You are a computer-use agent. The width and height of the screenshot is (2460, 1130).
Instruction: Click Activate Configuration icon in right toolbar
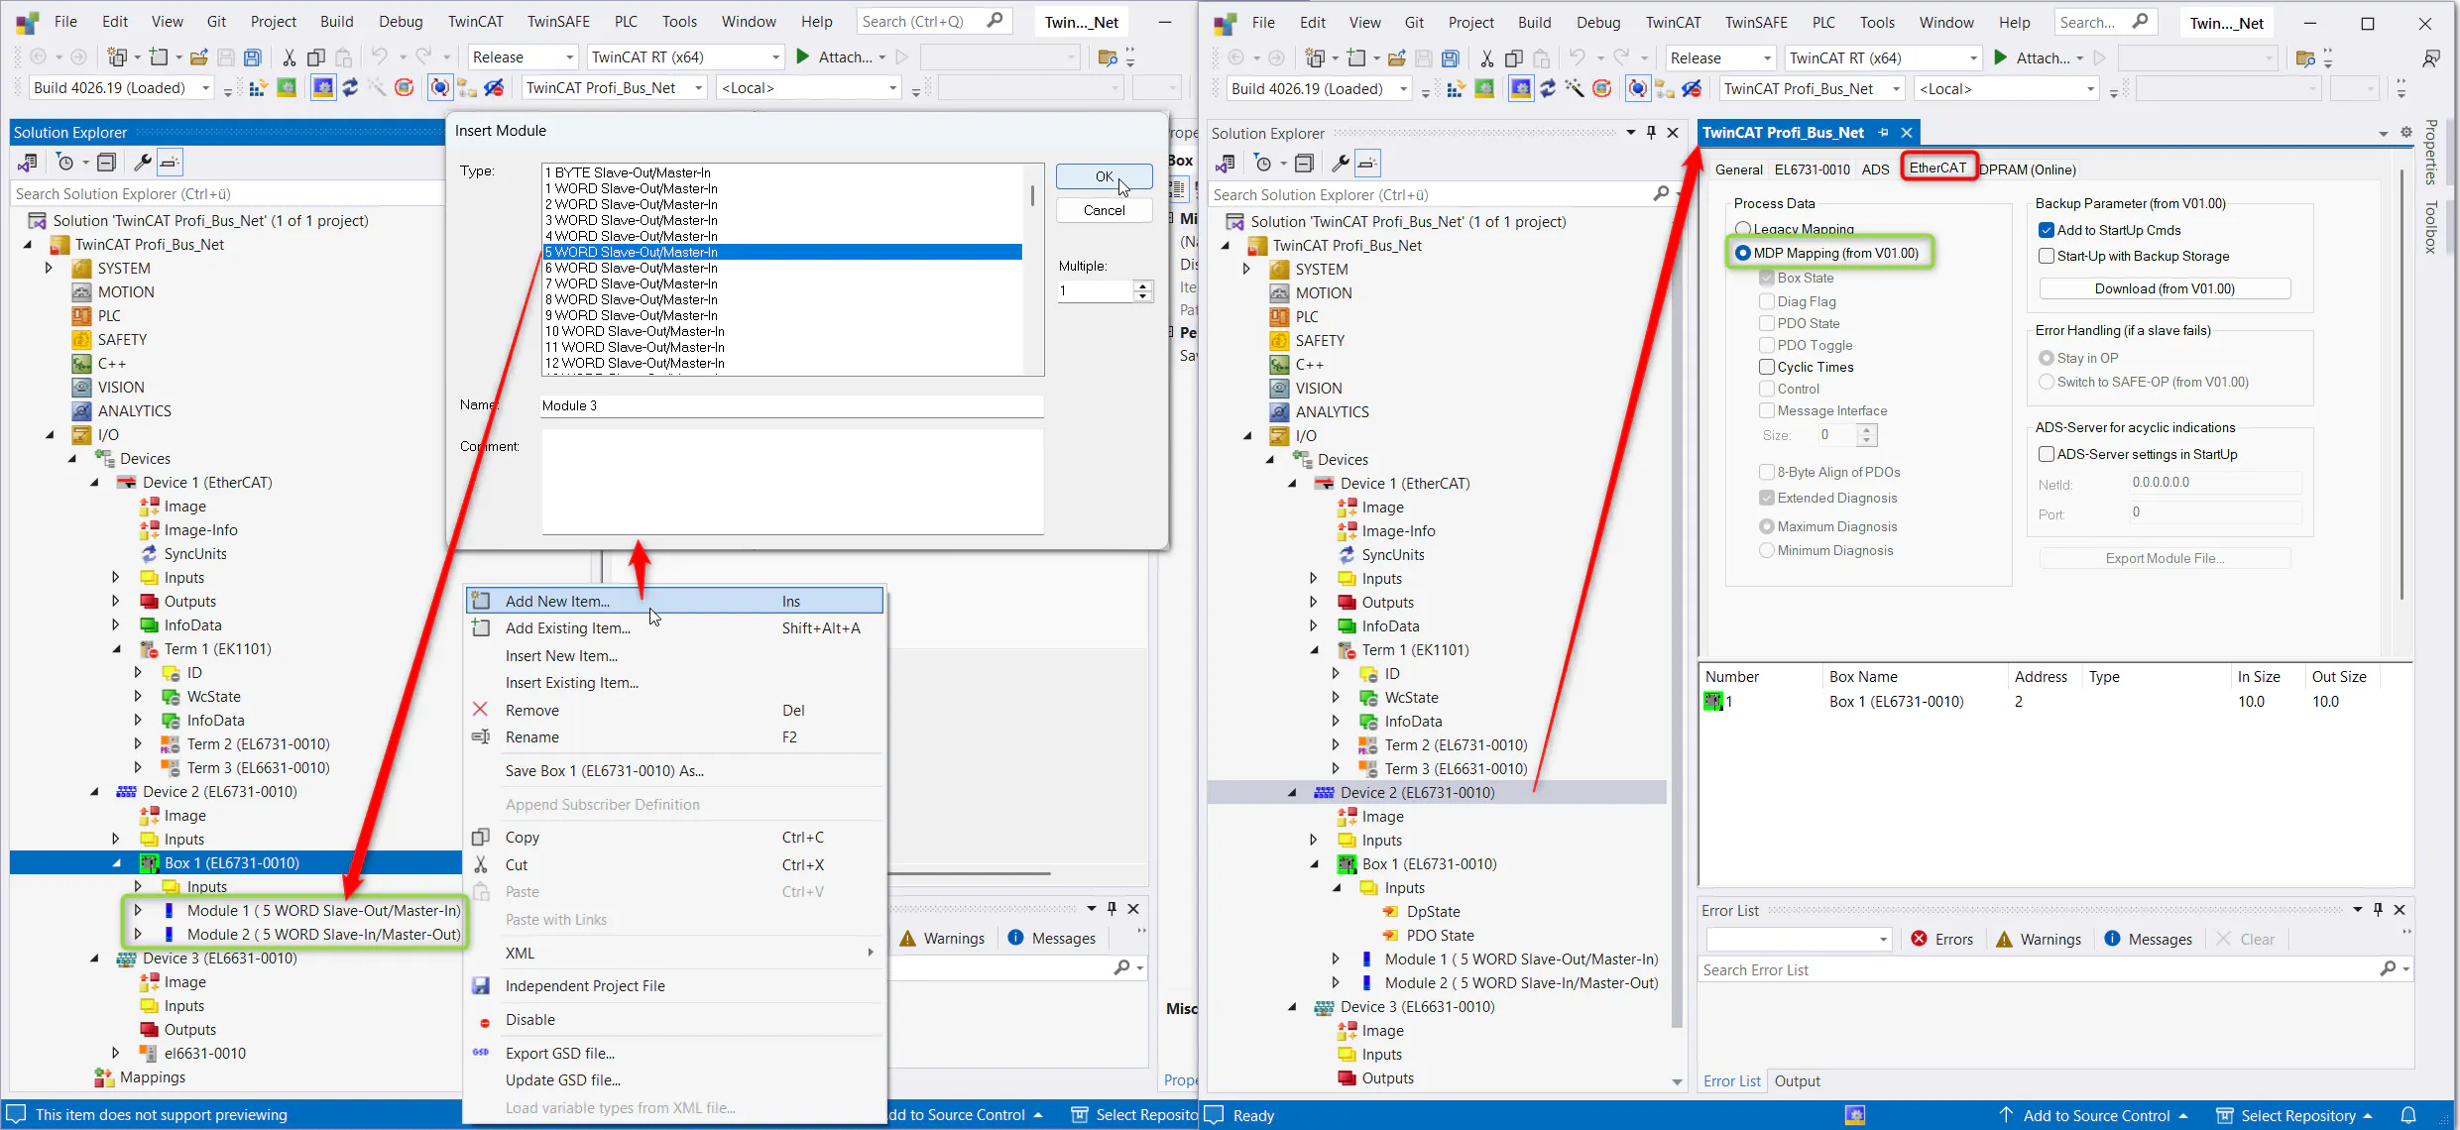click(x=1456, y=89)
